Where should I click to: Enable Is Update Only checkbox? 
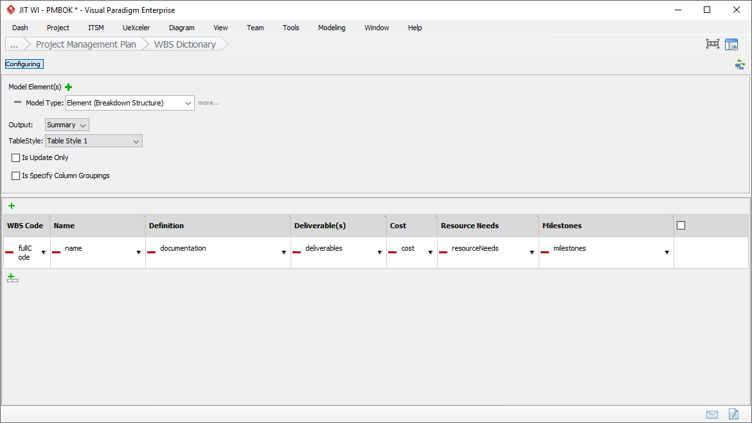coord(16,157)
